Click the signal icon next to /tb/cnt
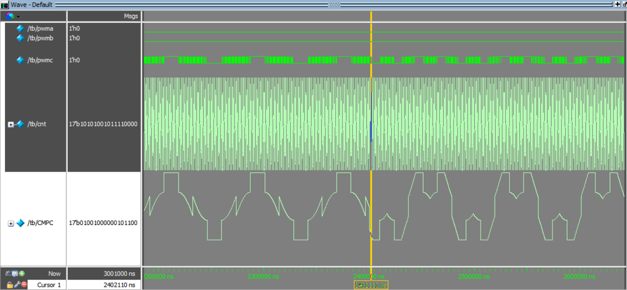 coord(19,124)
